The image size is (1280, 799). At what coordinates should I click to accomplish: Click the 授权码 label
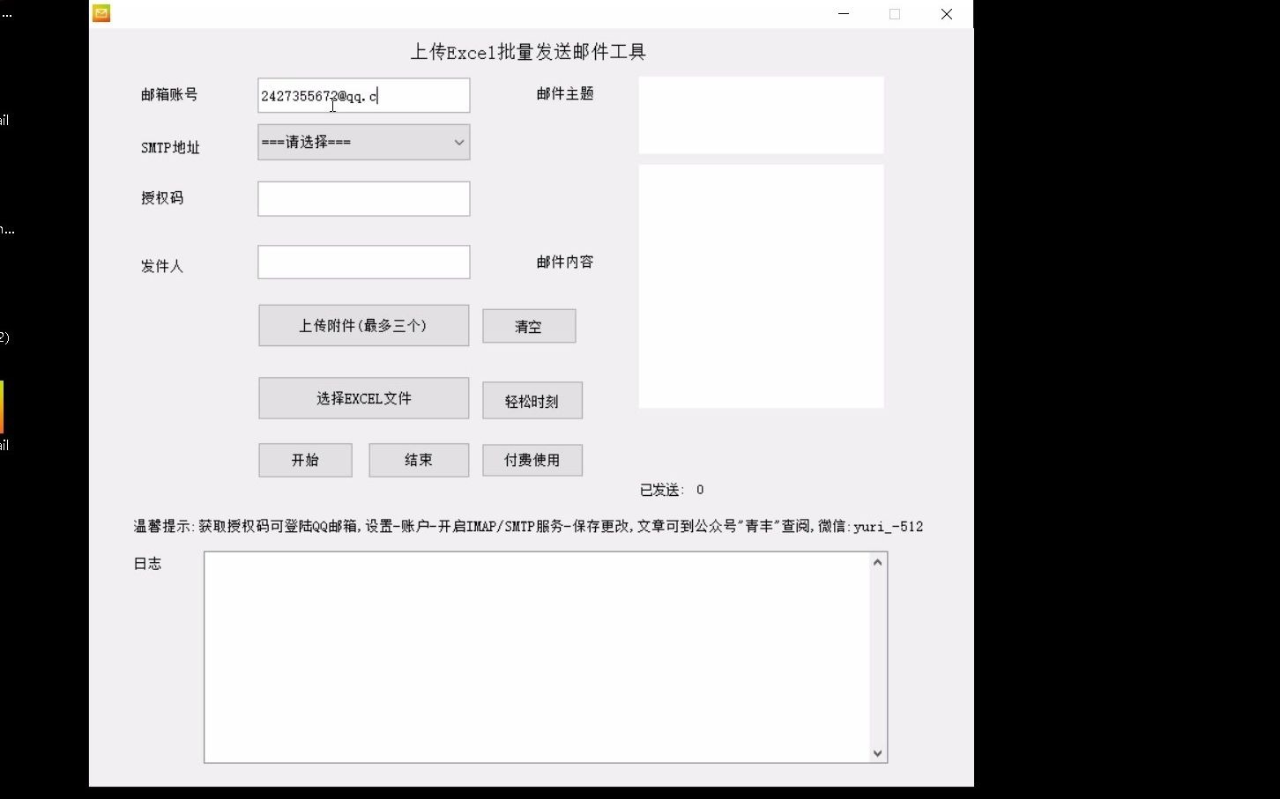162,197
